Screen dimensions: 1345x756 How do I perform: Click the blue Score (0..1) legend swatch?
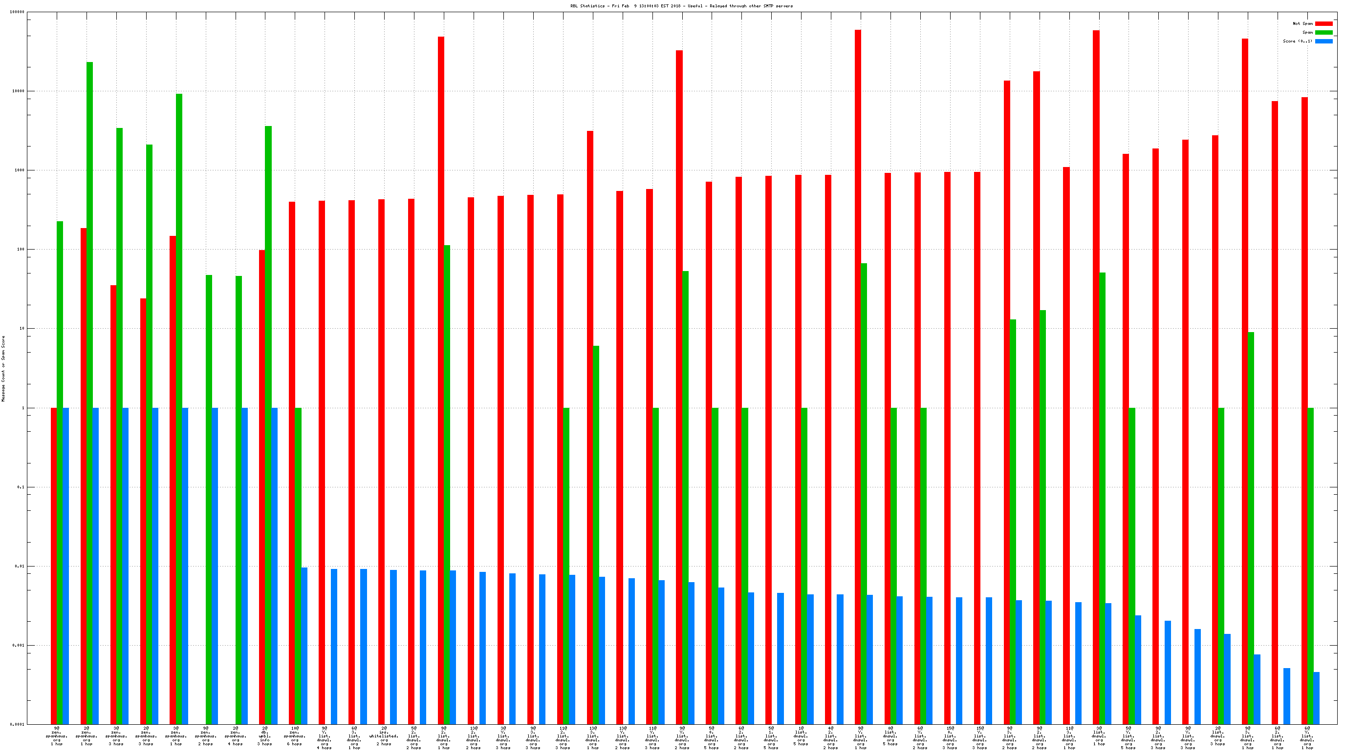click(1323, 41)
